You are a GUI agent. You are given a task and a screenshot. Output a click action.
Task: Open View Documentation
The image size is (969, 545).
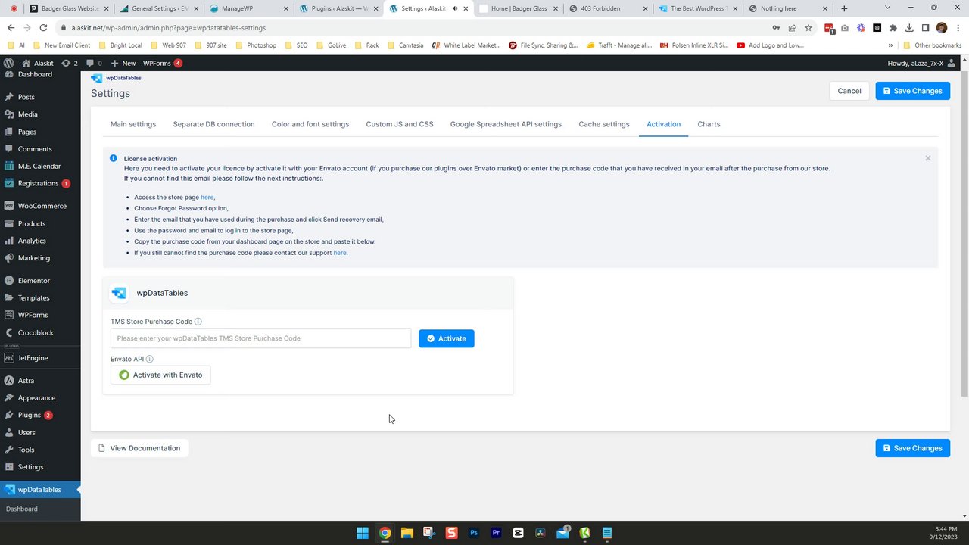pos(139,448)
